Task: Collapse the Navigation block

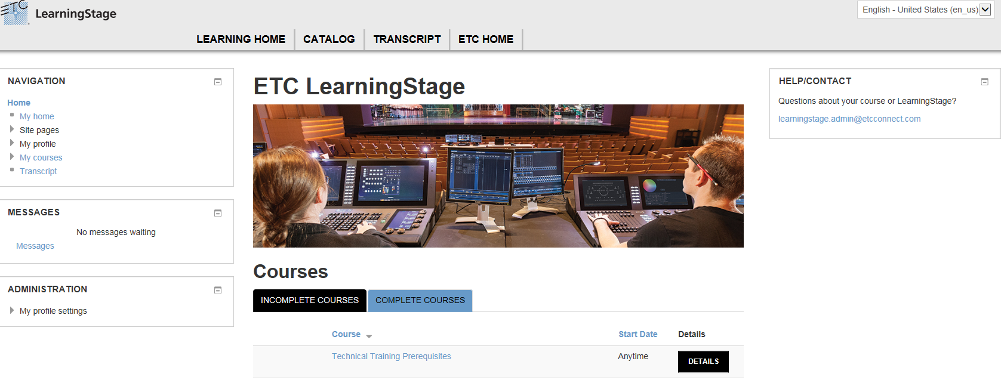Action: coord(218,82)
